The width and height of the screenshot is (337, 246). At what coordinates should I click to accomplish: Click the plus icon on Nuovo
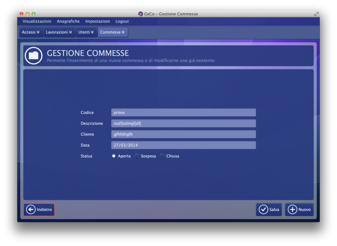pos(292,210)
